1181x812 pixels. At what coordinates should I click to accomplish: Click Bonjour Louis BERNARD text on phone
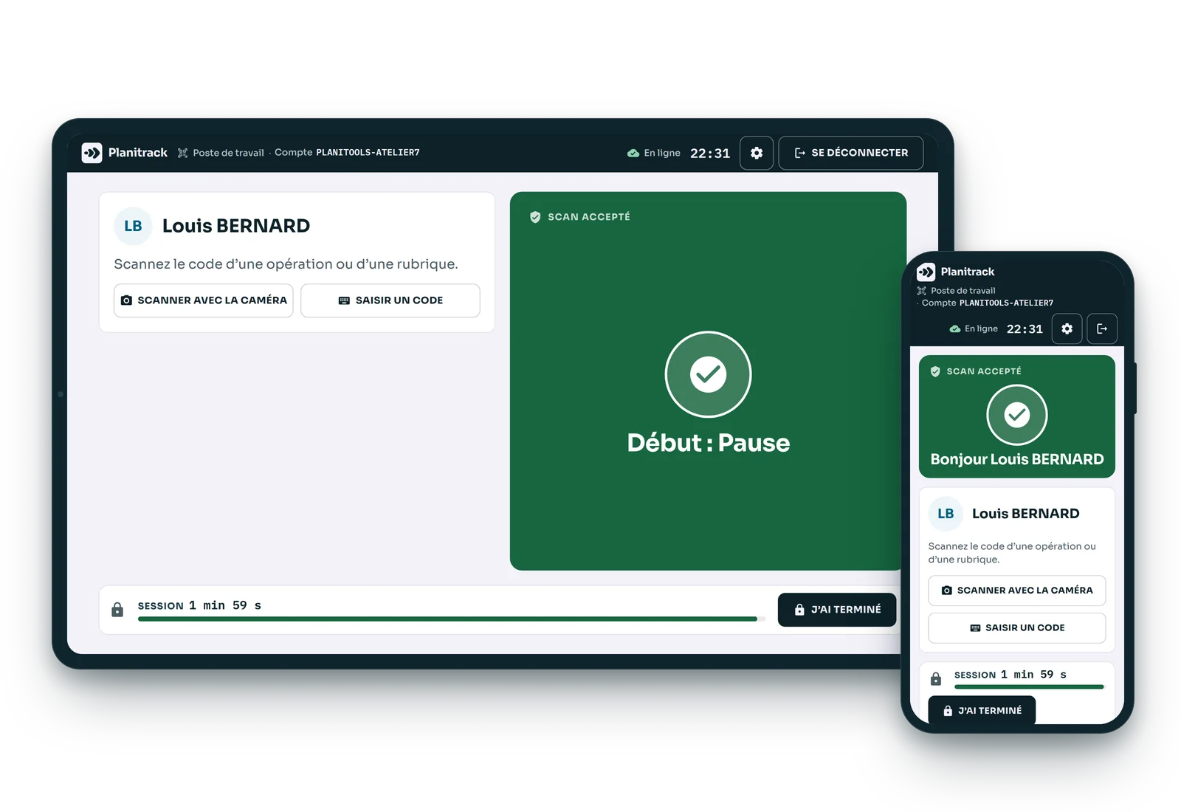[x=1017, y=459]
